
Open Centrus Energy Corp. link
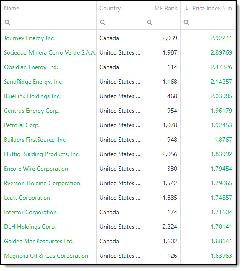32,111
